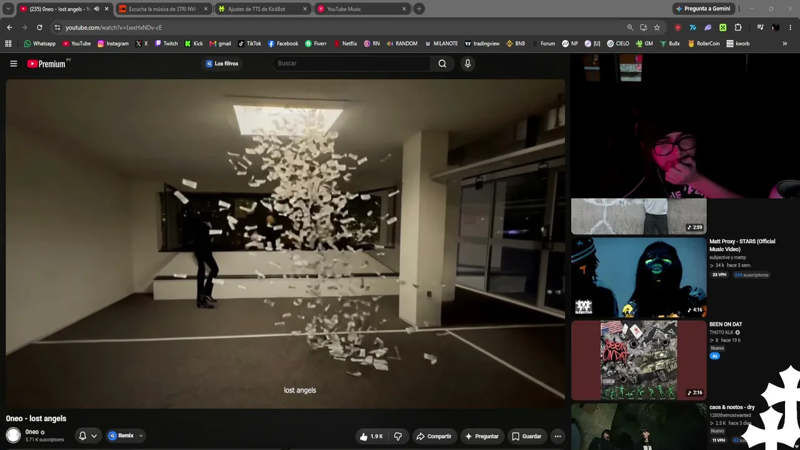View site information for youtube.com
This screenshot has height=450, width=800.
point(57,27)
